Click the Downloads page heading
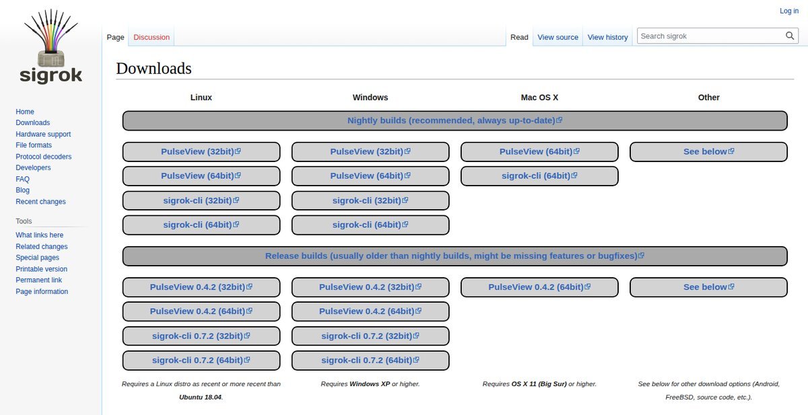 154,68
